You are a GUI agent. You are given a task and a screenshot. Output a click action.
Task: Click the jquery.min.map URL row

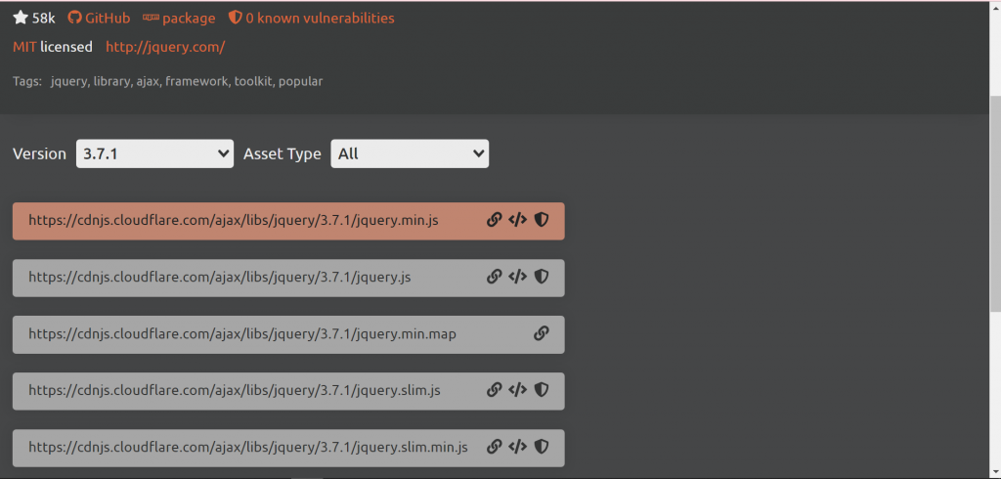tap(288, 334)
